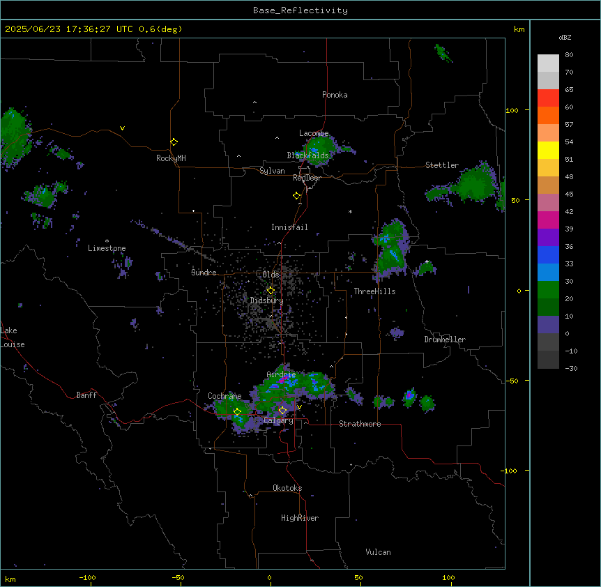Click the Strathmore label
The image size is (601, 587).
[x=360, y=424]
